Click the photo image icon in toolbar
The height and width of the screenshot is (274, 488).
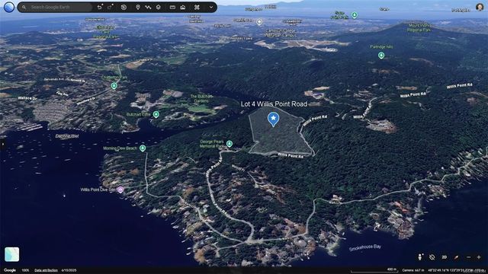pos(183,7)
